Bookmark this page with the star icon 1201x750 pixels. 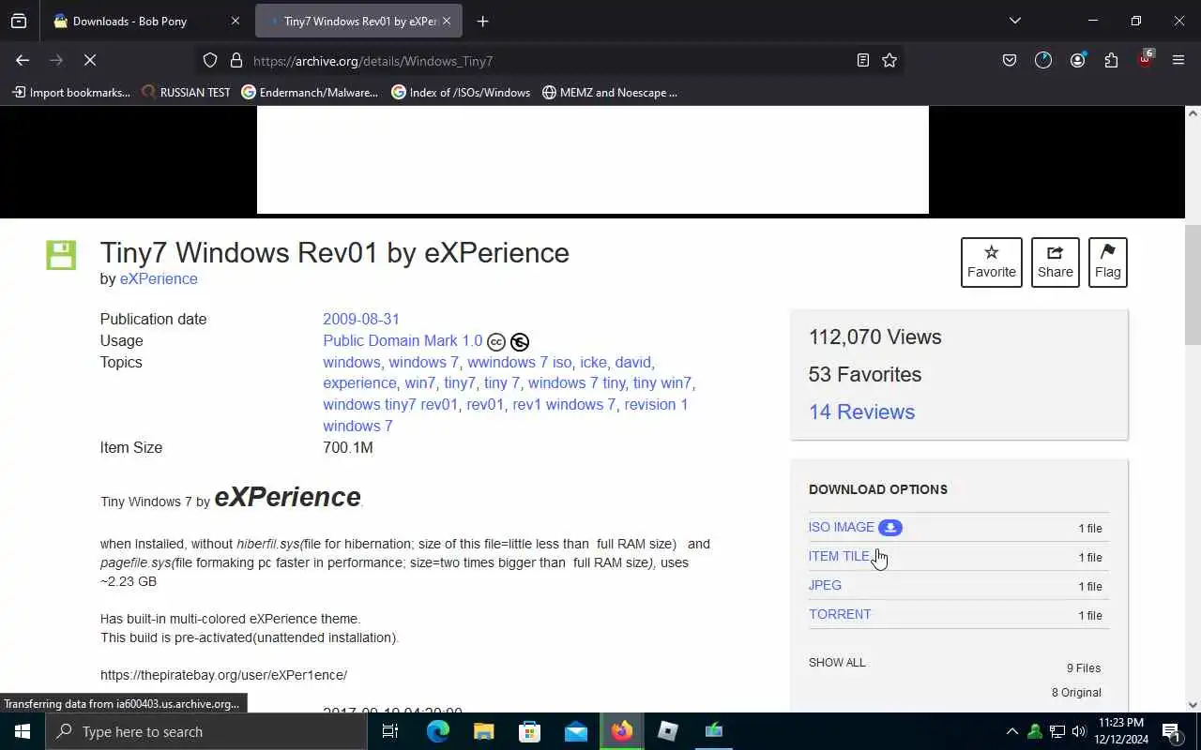tap(889, 60)
